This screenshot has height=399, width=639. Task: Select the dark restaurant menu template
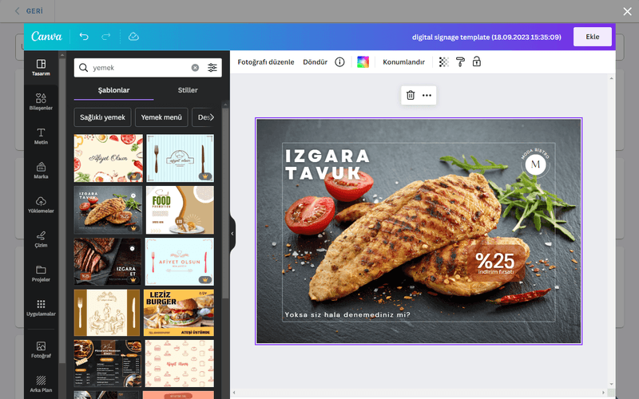108,364
